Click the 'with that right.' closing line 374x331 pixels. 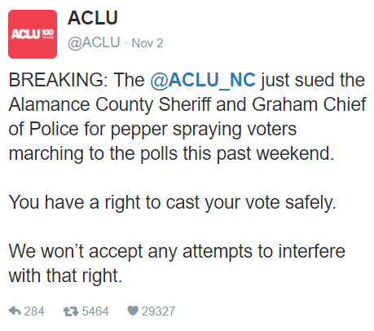(x=65, y=276)
